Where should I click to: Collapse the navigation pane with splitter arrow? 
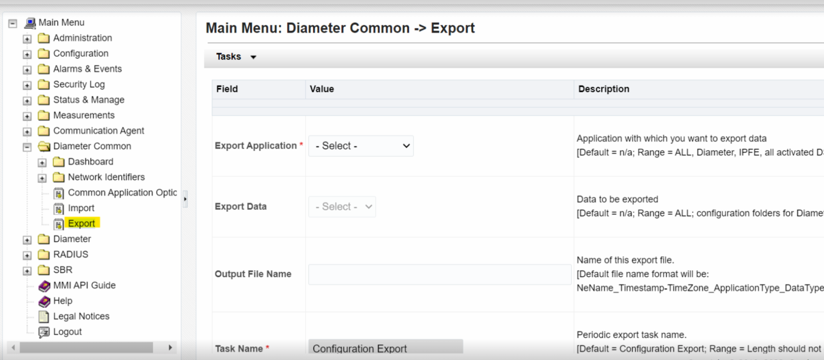click(185, 199)
